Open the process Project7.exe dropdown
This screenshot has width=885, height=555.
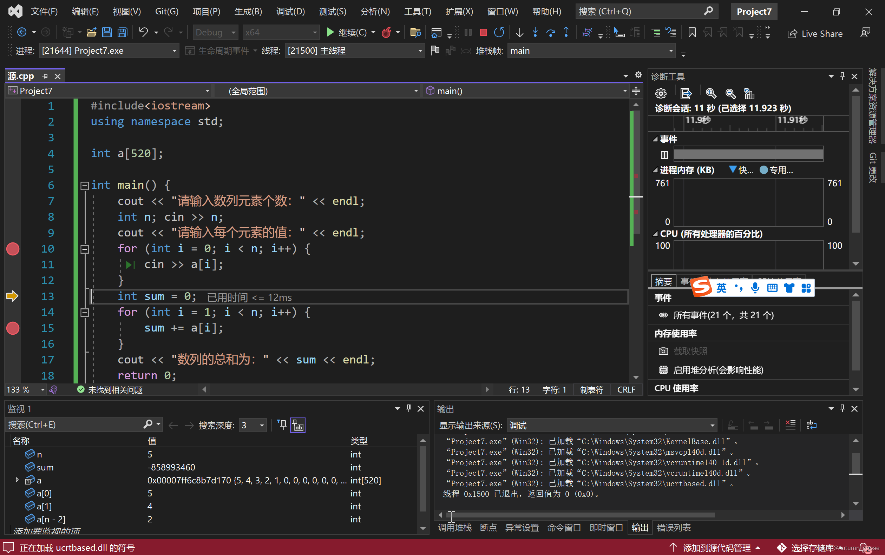(175, 51)
